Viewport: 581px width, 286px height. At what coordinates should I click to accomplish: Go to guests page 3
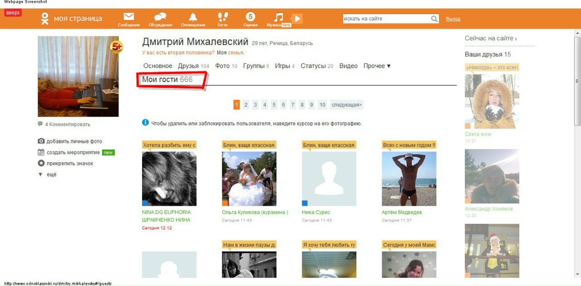[x=255, y=105]
